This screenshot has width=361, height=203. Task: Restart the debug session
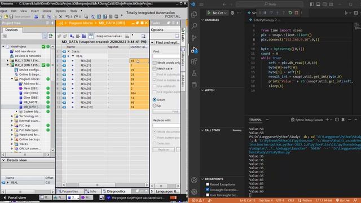click(x=290, y=12)
